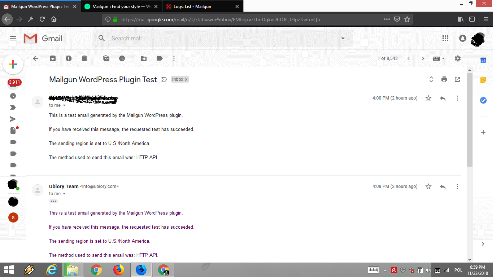The height and width of the screenshot is (277, 501).
Task: Delete this conversation with trash icon
Action: coord(84,58)
